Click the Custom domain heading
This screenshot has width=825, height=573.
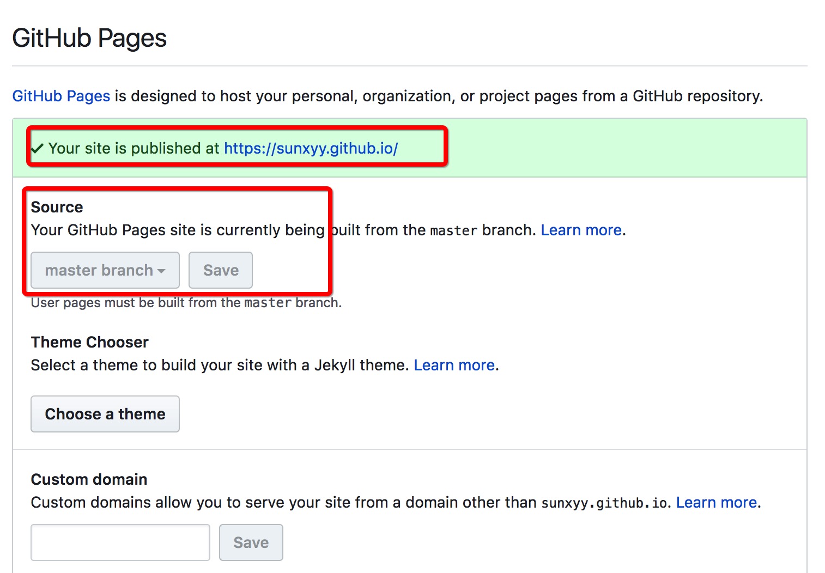[89, 479]
